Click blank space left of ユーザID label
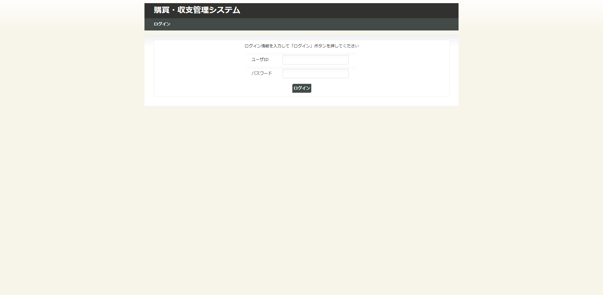 pos(201,60)
